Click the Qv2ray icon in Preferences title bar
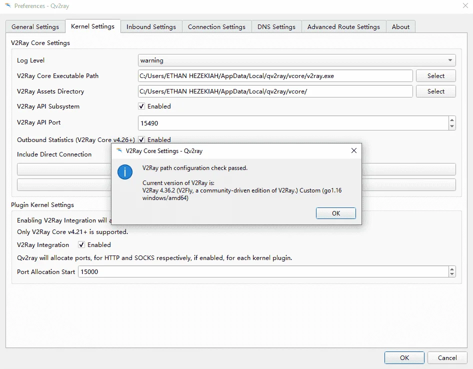 [8, 5]
